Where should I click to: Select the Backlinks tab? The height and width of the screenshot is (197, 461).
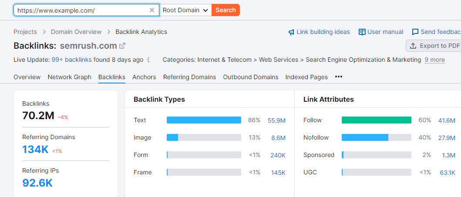click(112, 77)
